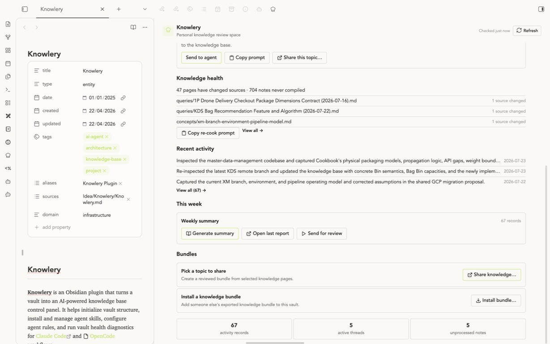
Task: Click Copy re-cook prompt button
Action: [x=208, y=133]
